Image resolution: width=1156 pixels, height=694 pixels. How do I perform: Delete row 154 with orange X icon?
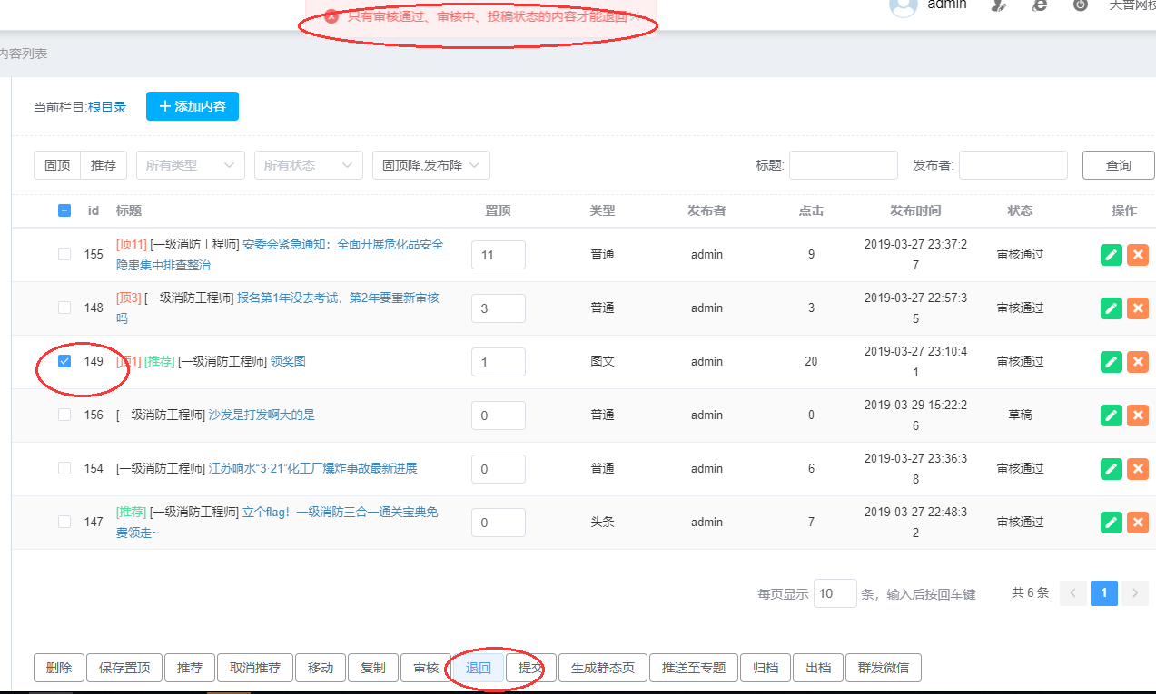coord(1137,469)
